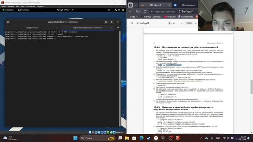253x142 pixels.
Task: Zoom in the PDF
Action: click(196, 23)
